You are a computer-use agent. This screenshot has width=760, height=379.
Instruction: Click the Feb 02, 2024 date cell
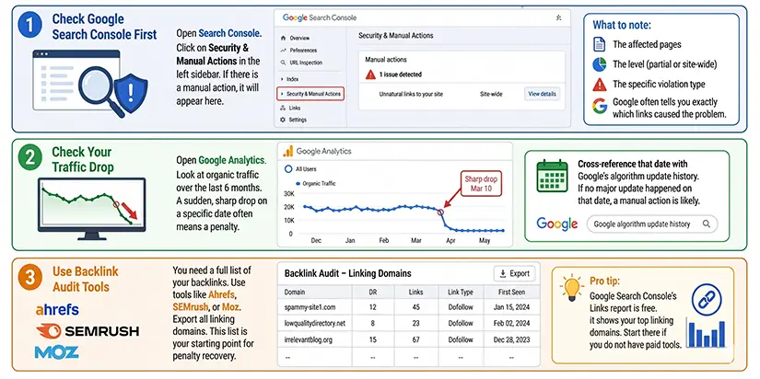[x=512, y=323]
